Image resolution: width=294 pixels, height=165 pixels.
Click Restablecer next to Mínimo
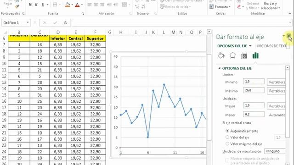tap(277, 82)
